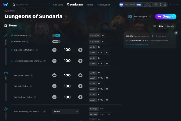Open the Health item stat dropdown
Image resolution: width=181 pixels, height=121 pixels.
pyautogui.click(x=66, y=112)
